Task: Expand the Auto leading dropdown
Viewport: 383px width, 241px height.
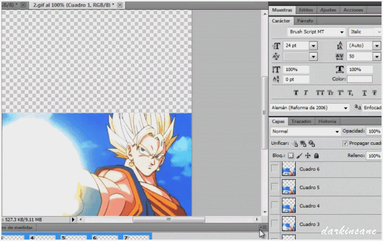Action: click(377, 46)
